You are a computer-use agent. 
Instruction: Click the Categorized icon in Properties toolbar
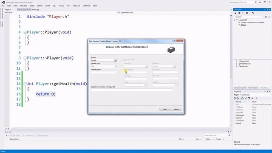(x=235, y=98)
